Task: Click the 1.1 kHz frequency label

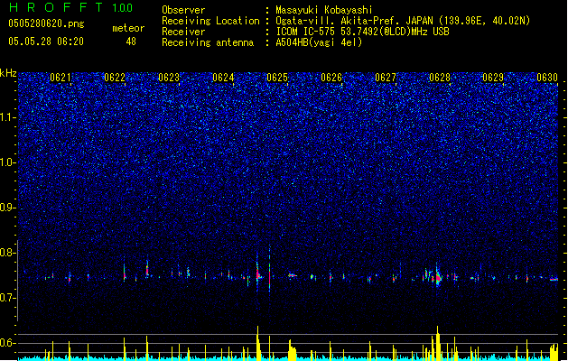Action: 7,117
